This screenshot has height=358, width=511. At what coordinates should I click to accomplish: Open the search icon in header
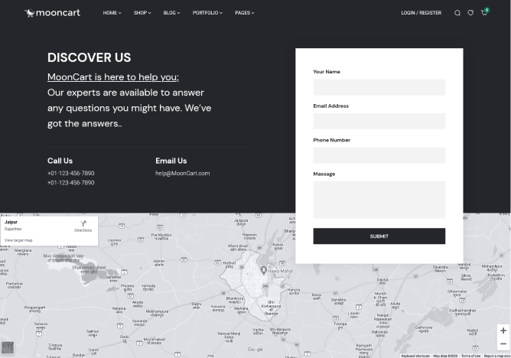tap(457, 13)
